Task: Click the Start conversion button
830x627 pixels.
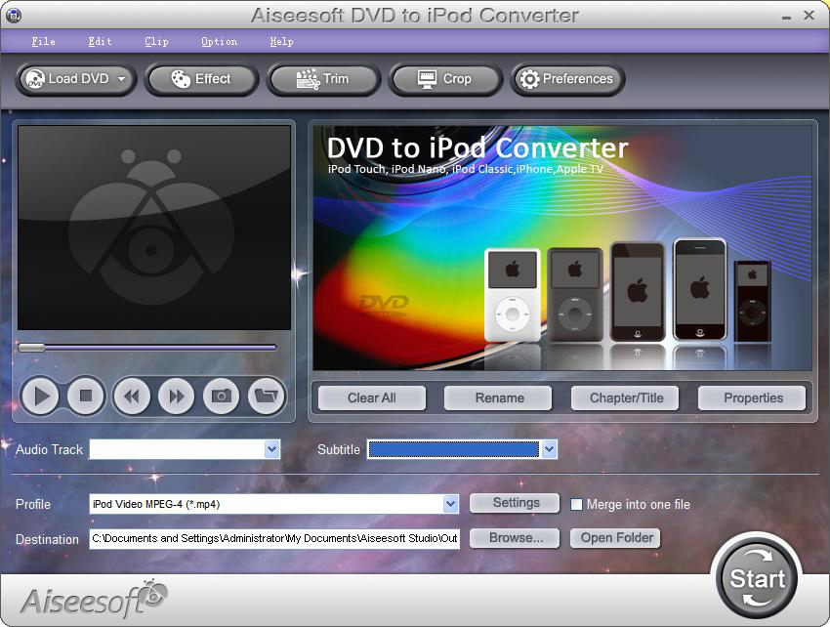Action: [x=757, y=578]
